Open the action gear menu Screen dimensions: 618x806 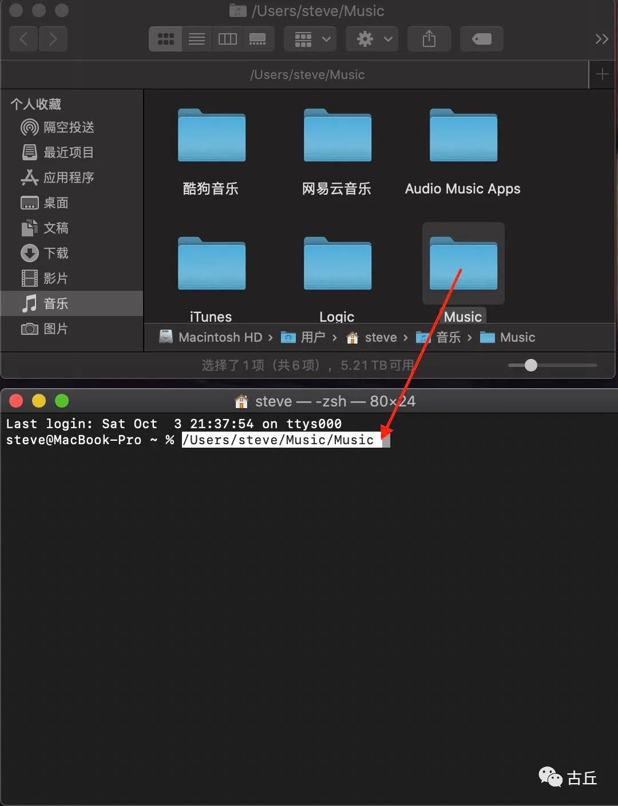point(371,39)
